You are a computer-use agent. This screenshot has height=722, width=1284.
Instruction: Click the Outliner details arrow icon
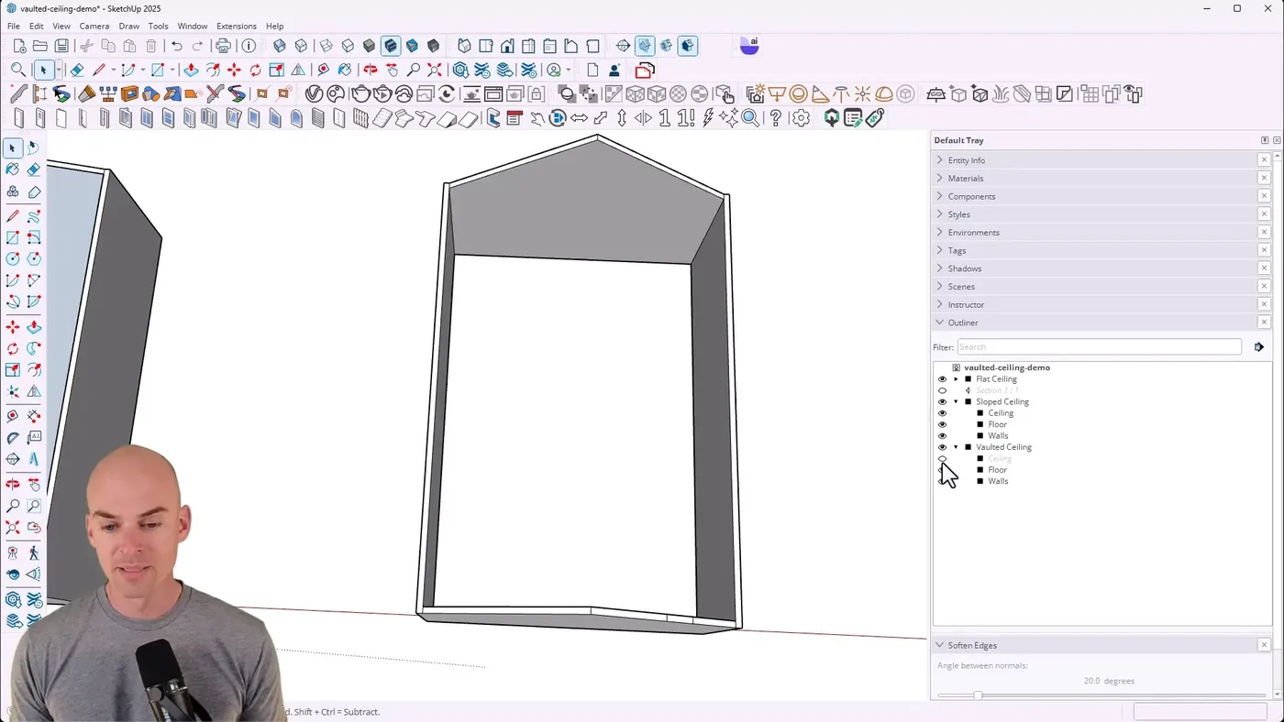(x=1258, y=347)
